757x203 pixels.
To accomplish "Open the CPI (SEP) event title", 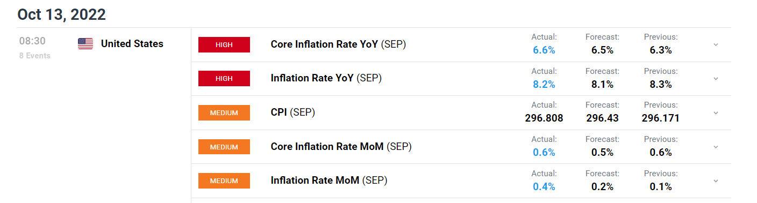I will click(293, 112).
